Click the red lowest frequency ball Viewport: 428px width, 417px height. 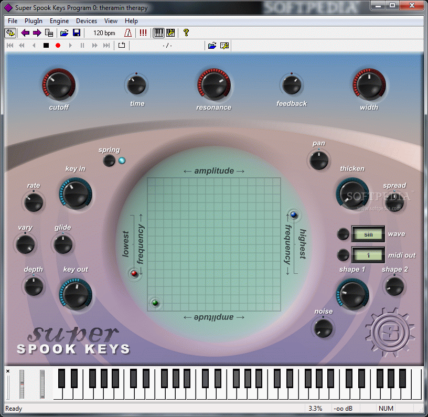tap(134, 273)
